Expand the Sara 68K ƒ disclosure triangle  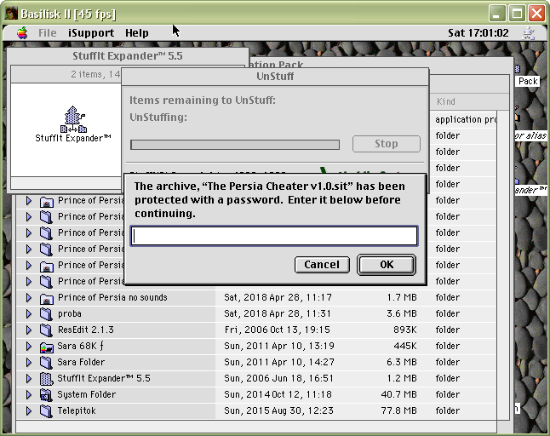tap(29, 346)
